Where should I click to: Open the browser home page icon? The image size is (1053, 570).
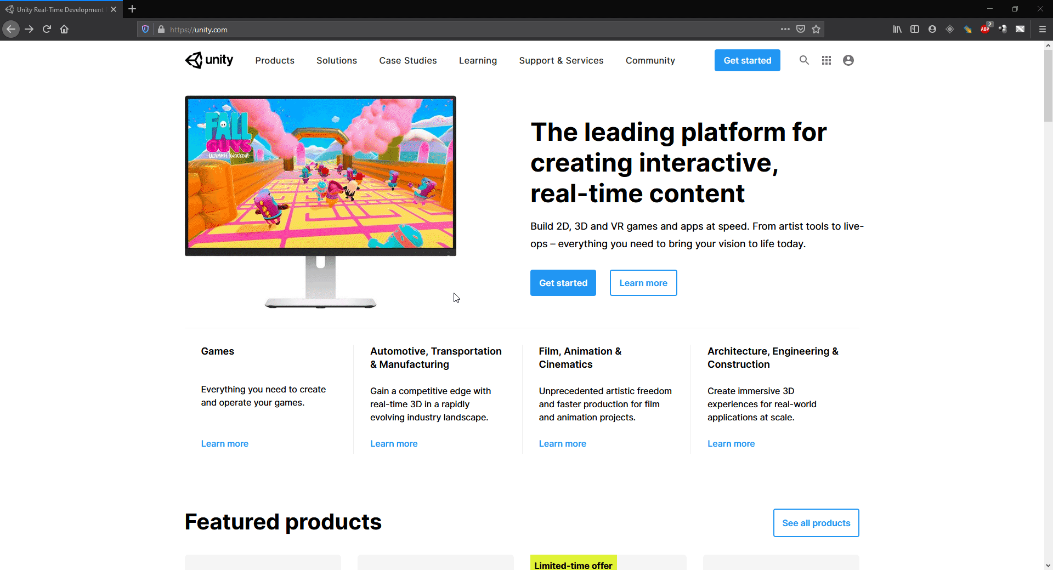[x=64, y=29]
